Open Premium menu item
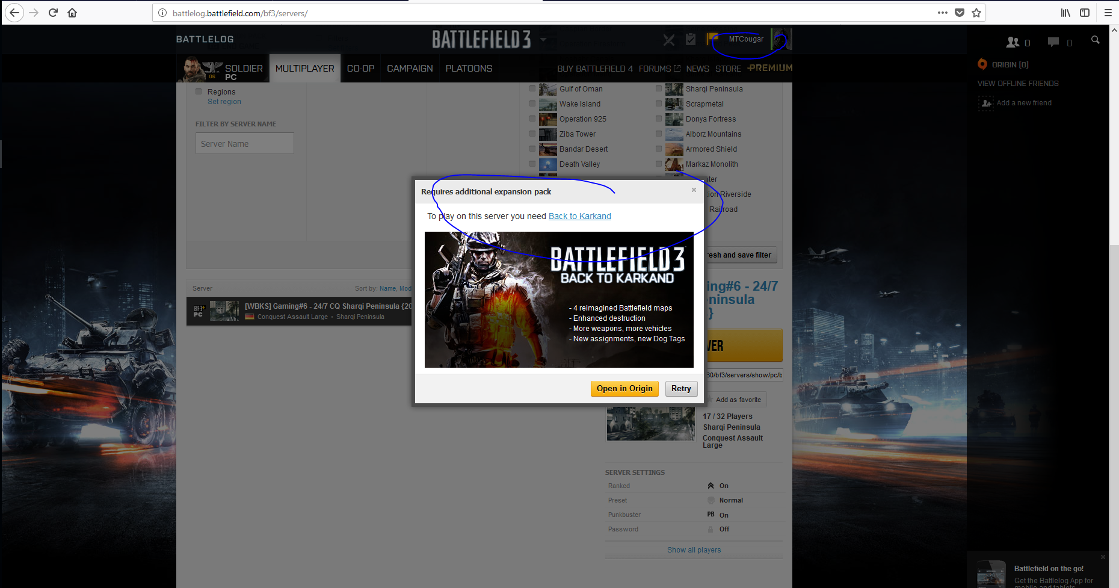 tap(770, 68)
